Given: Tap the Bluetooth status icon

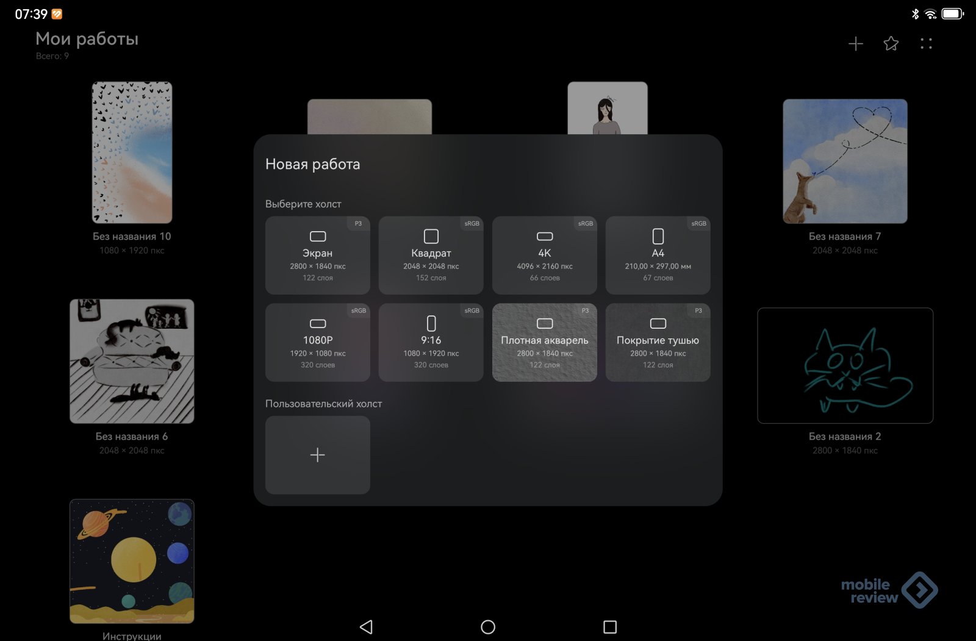Looking at the screenshot, I should [915, 13].
